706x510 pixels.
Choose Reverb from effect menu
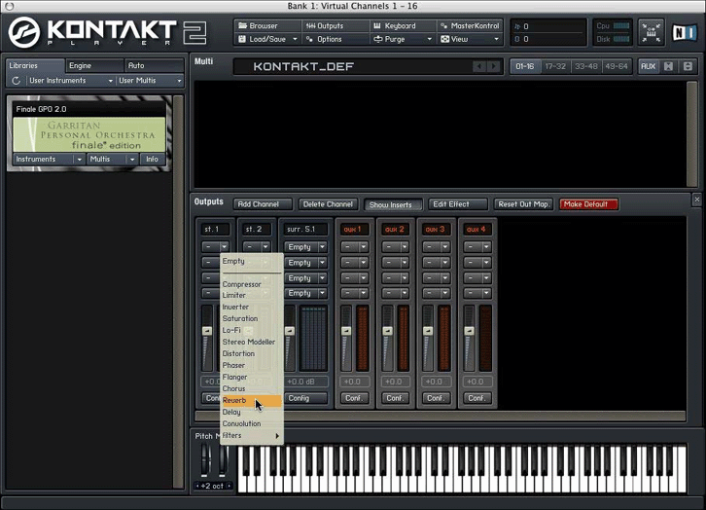(251, 401)
